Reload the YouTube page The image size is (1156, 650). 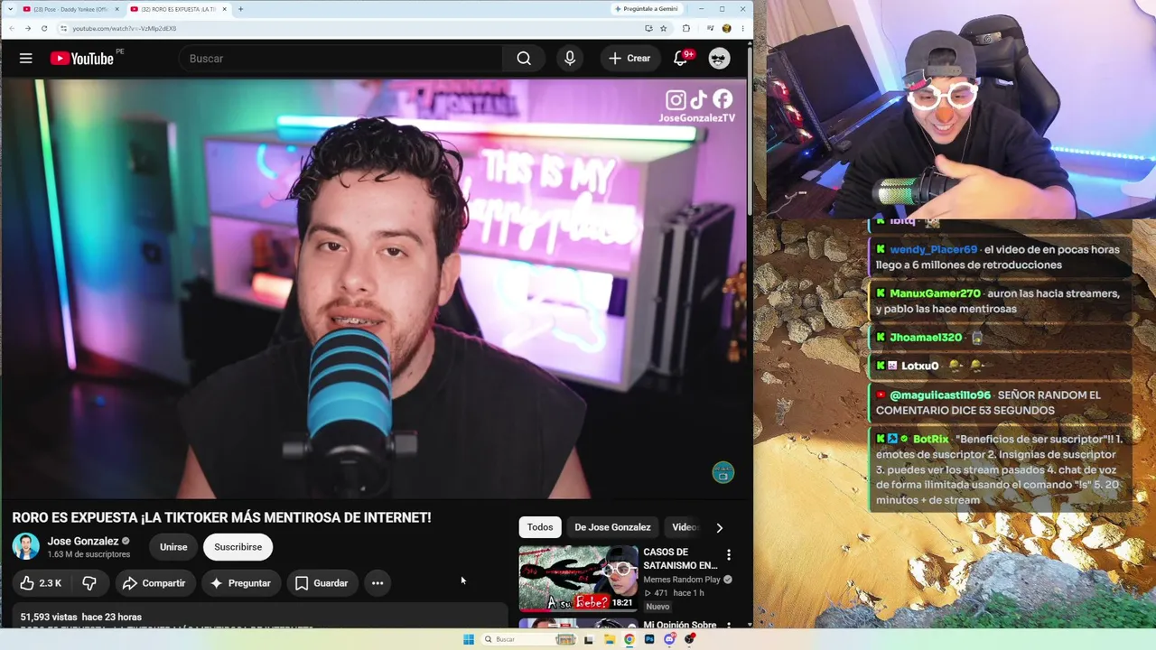click(x=44, y=28)
